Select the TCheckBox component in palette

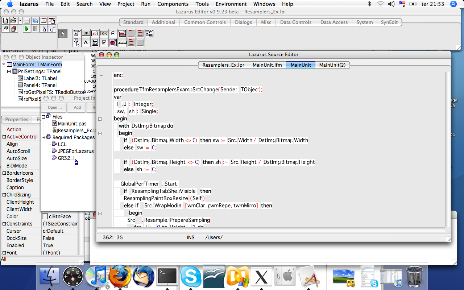click(x=104, y=43)
